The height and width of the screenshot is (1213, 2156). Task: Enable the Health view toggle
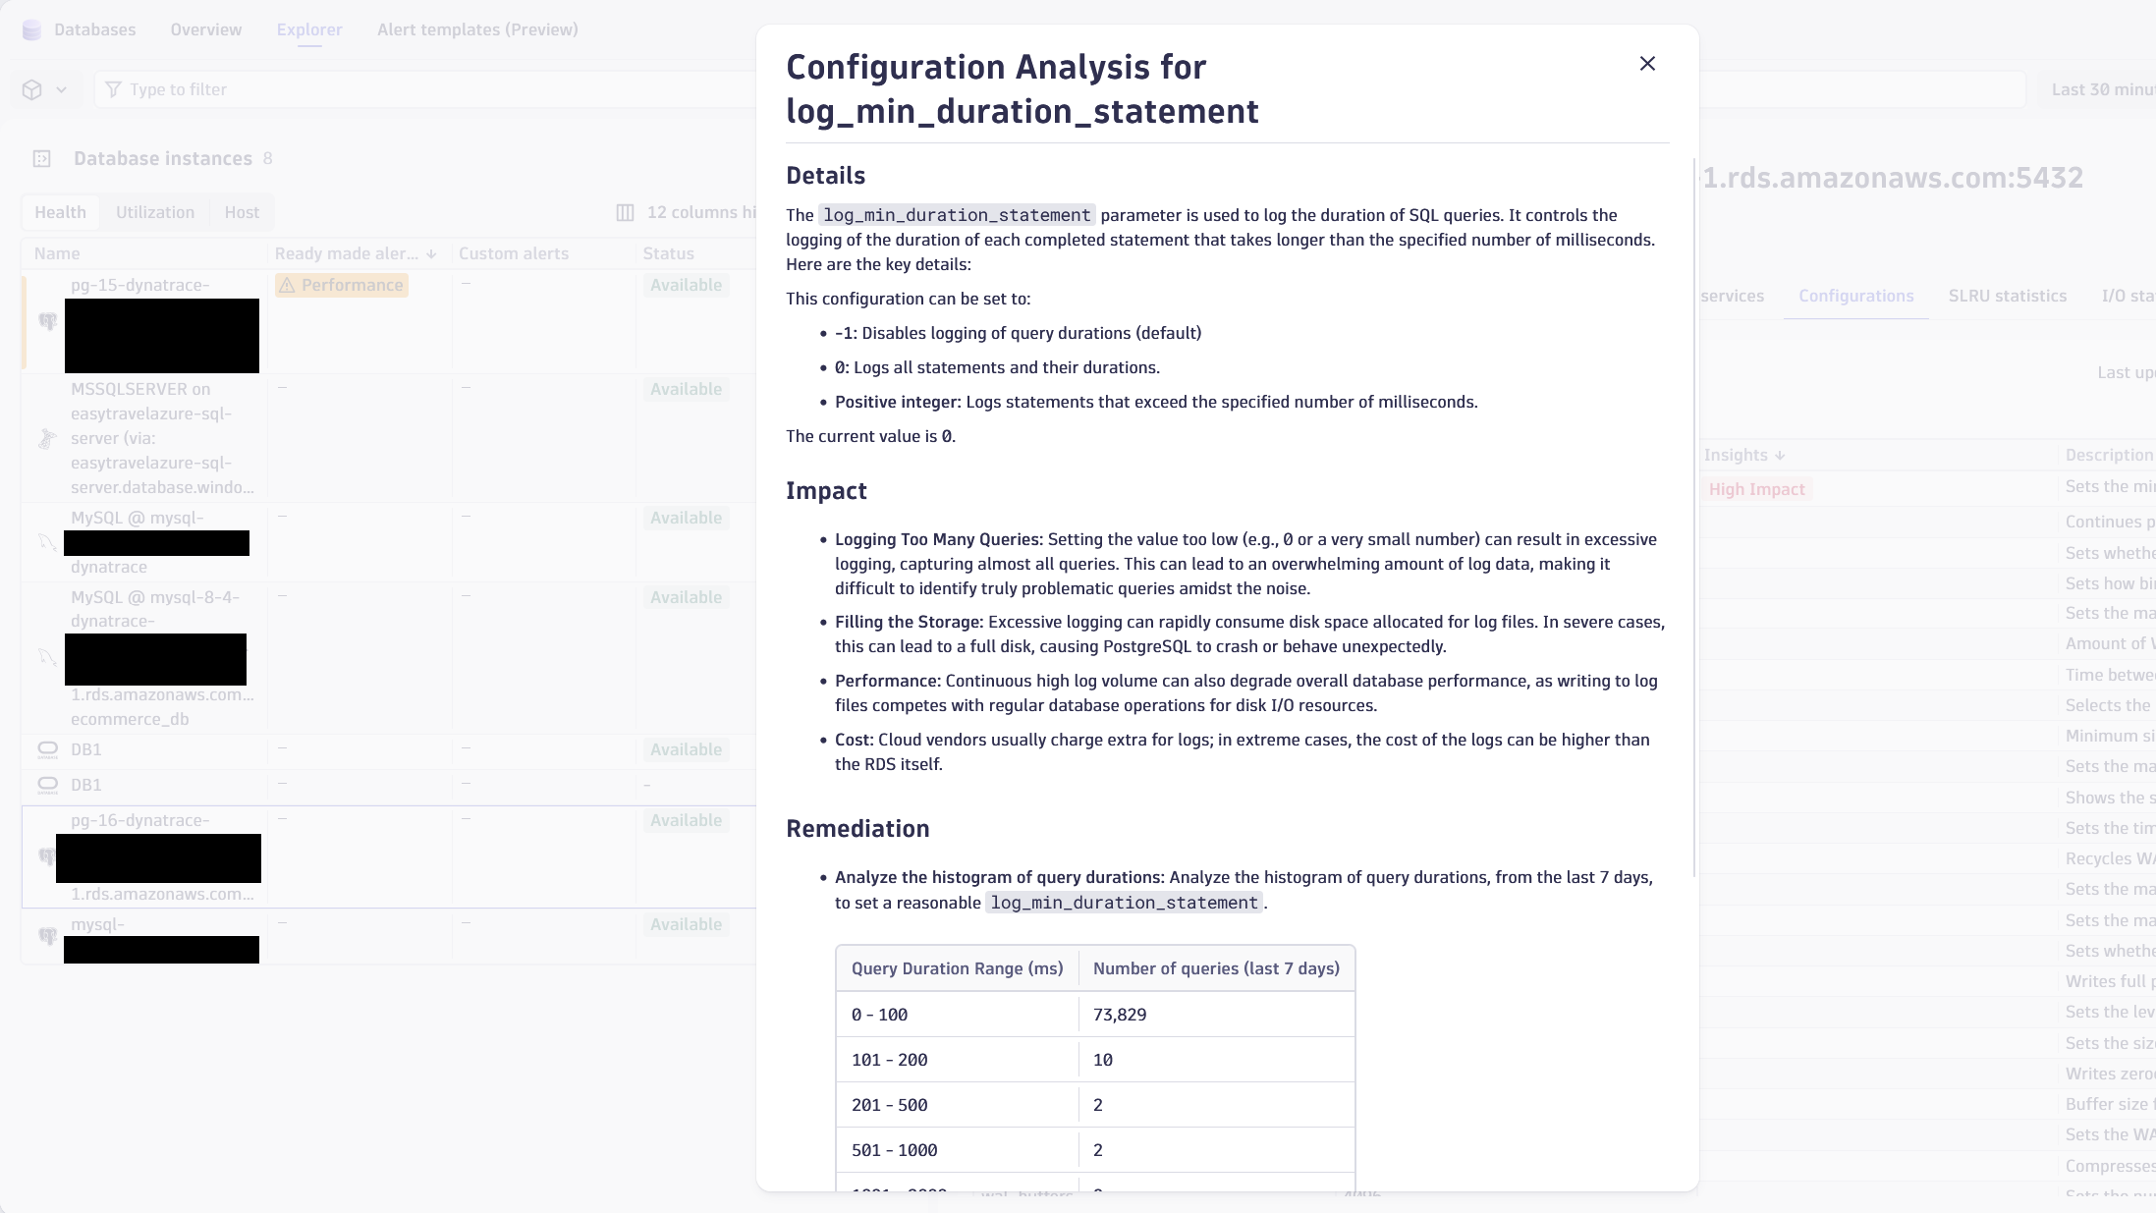60,211
